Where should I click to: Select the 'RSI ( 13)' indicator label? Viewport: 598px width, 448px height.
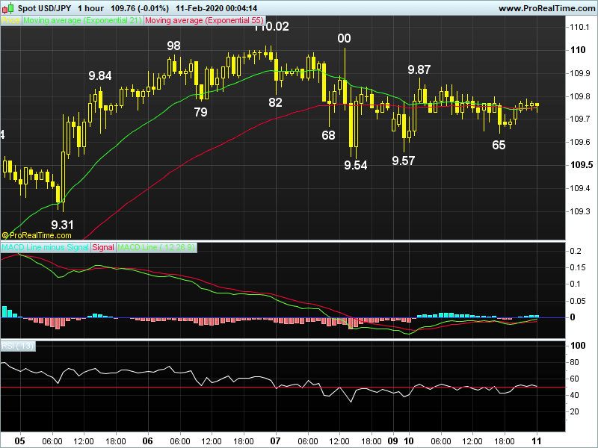tap(17, 346)
